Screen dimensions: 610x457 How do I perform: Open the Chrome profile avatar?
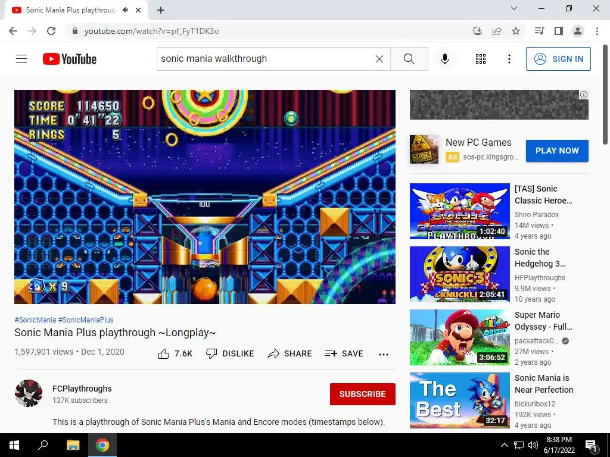point(578,31)
